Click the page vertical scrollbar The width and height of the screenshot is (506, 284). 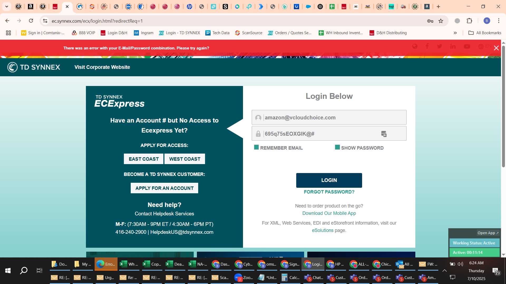click(503, 106)
